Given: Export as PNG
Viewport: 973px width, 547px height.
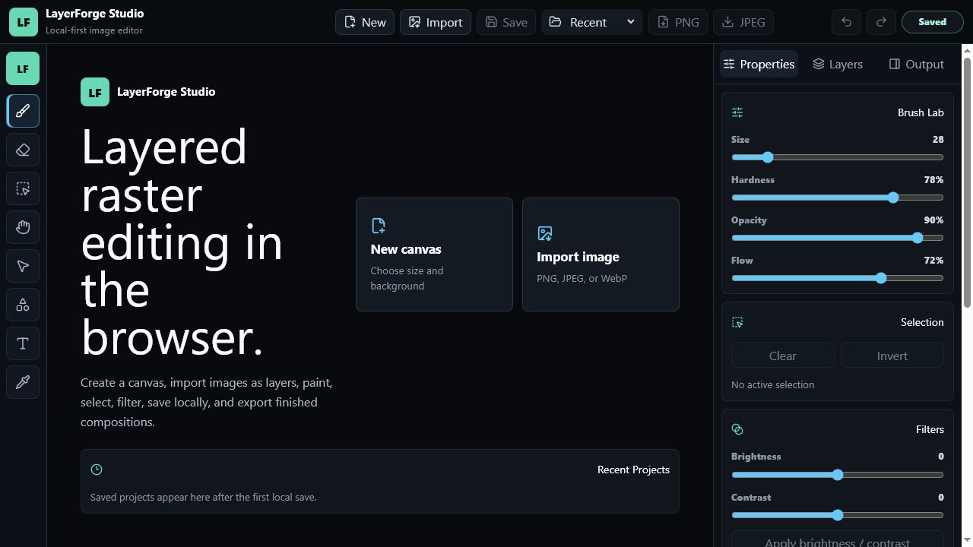Looking at the screenshot, I should point(678,22).
